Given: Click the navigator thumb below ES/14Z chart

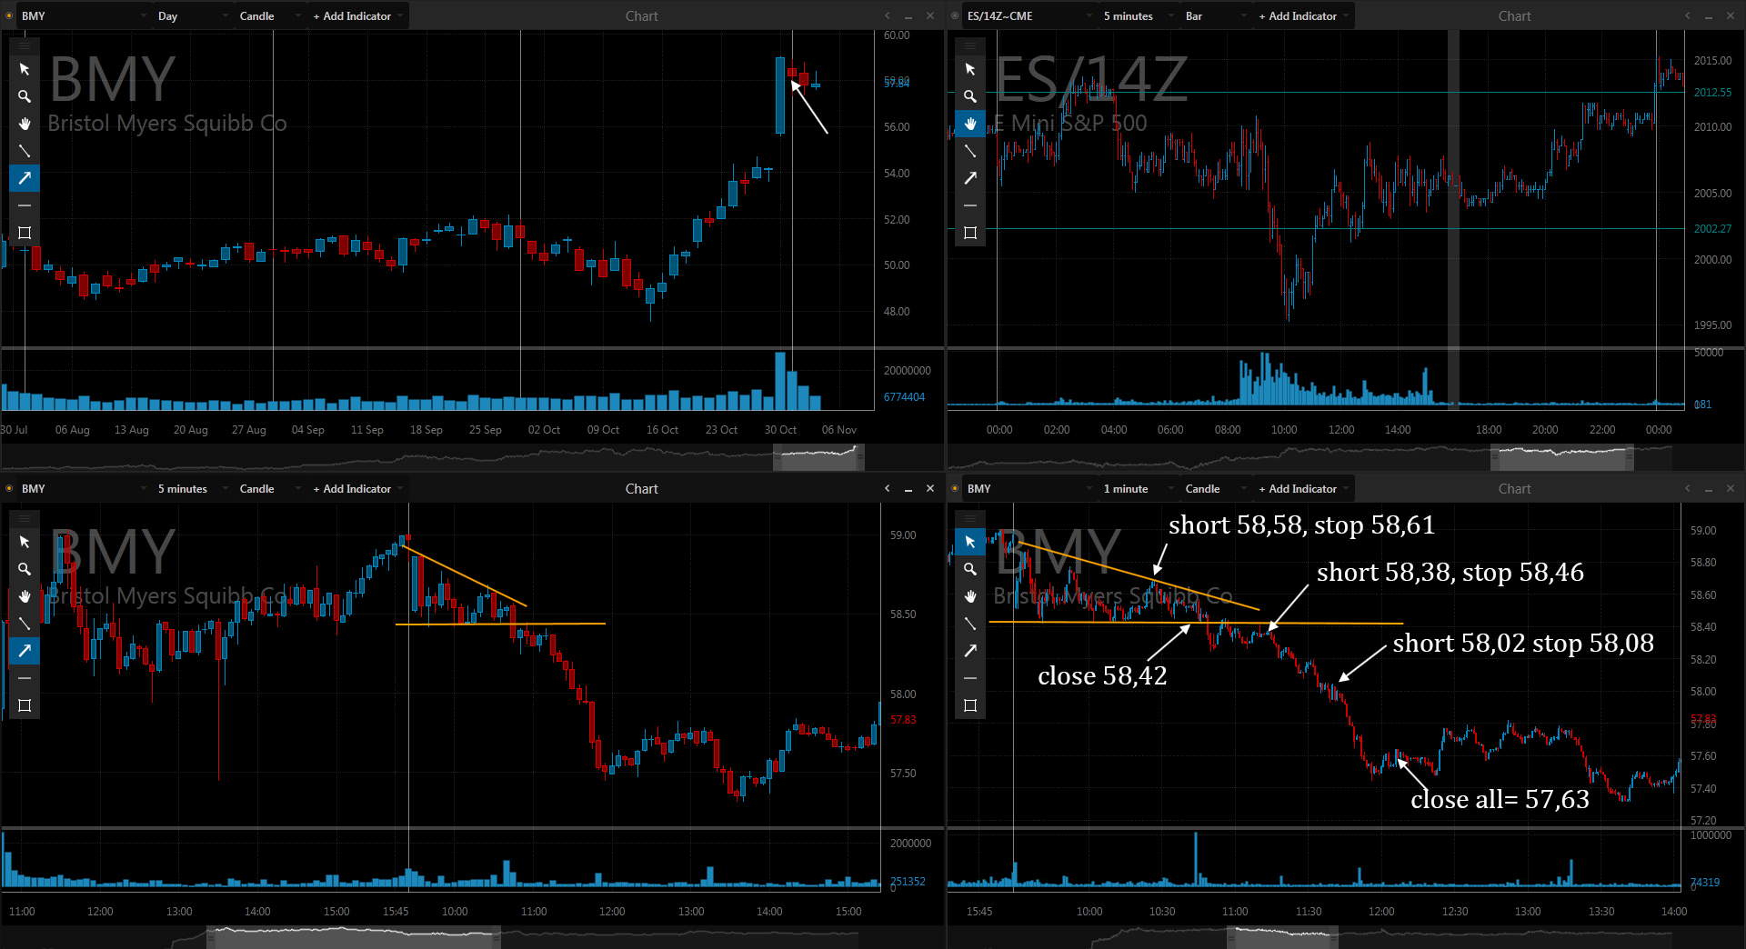Looking at the screenshot, I should 1562,457.
